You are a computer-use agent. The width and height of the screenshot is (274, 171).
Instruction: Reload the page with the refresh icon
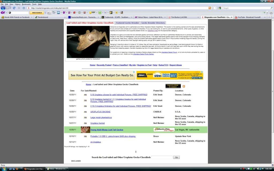click(x=14, y=8)
